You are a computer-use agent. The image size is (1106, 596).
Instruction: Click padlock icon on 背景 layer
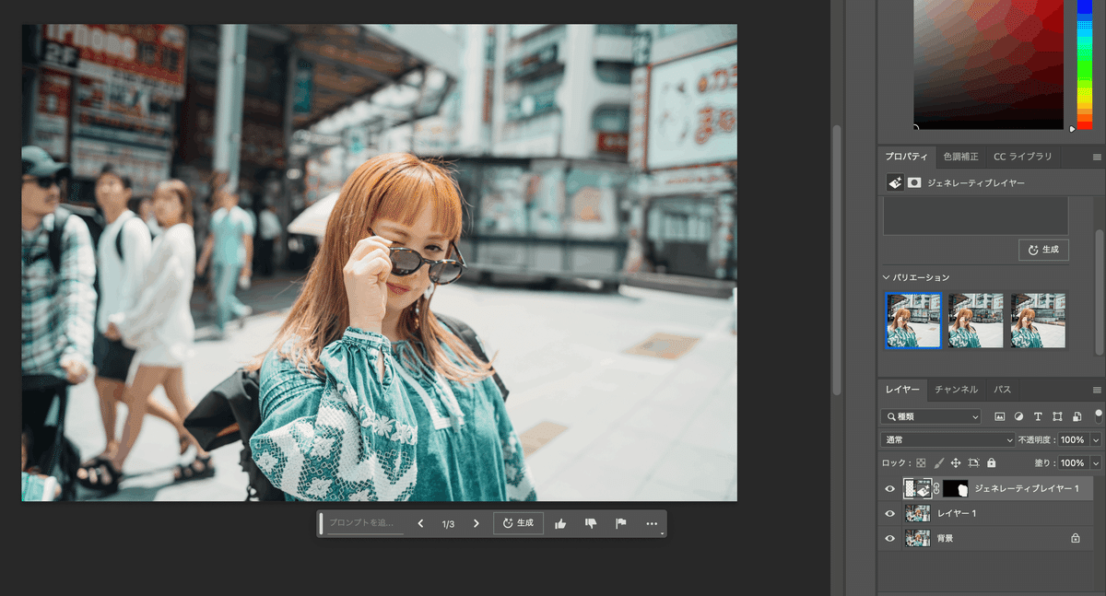[1075, 538]
